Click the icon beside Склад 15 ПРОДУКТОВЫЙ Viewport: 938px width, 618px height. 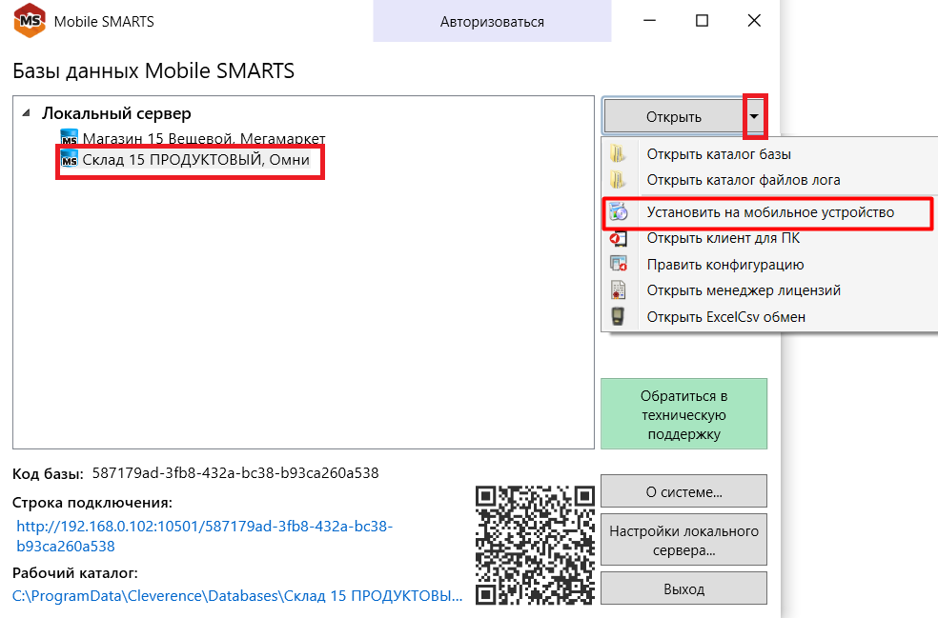(x=70, y=159)
